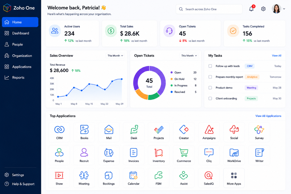Click the Tasks Completed checkmark icon
The height and width of the screenshot is (194, 291).
click(233, 31)
